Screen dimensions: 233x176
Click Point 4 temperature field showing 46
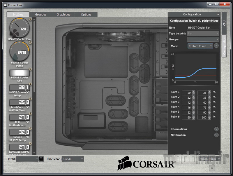point(187,107)
